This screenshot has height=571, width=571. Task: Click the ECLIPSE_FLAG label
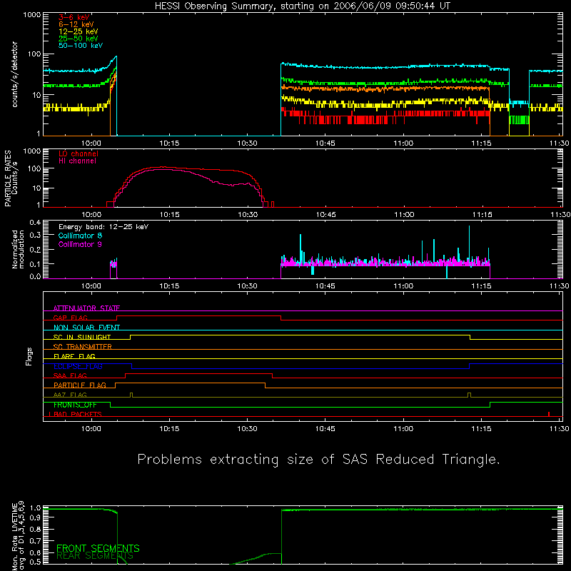[78, 366]
